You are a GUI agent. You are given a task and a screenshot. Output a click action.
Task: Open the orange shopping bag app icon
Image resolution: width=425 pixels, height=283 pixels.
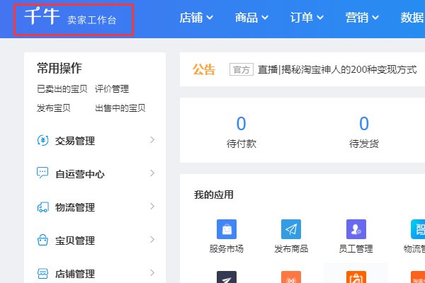coord(356,277)
